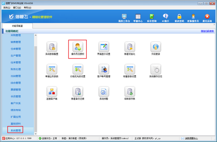This screenshot has width=217, height=142.
Task: Open the 系统(S) menu
Action: 7,8
